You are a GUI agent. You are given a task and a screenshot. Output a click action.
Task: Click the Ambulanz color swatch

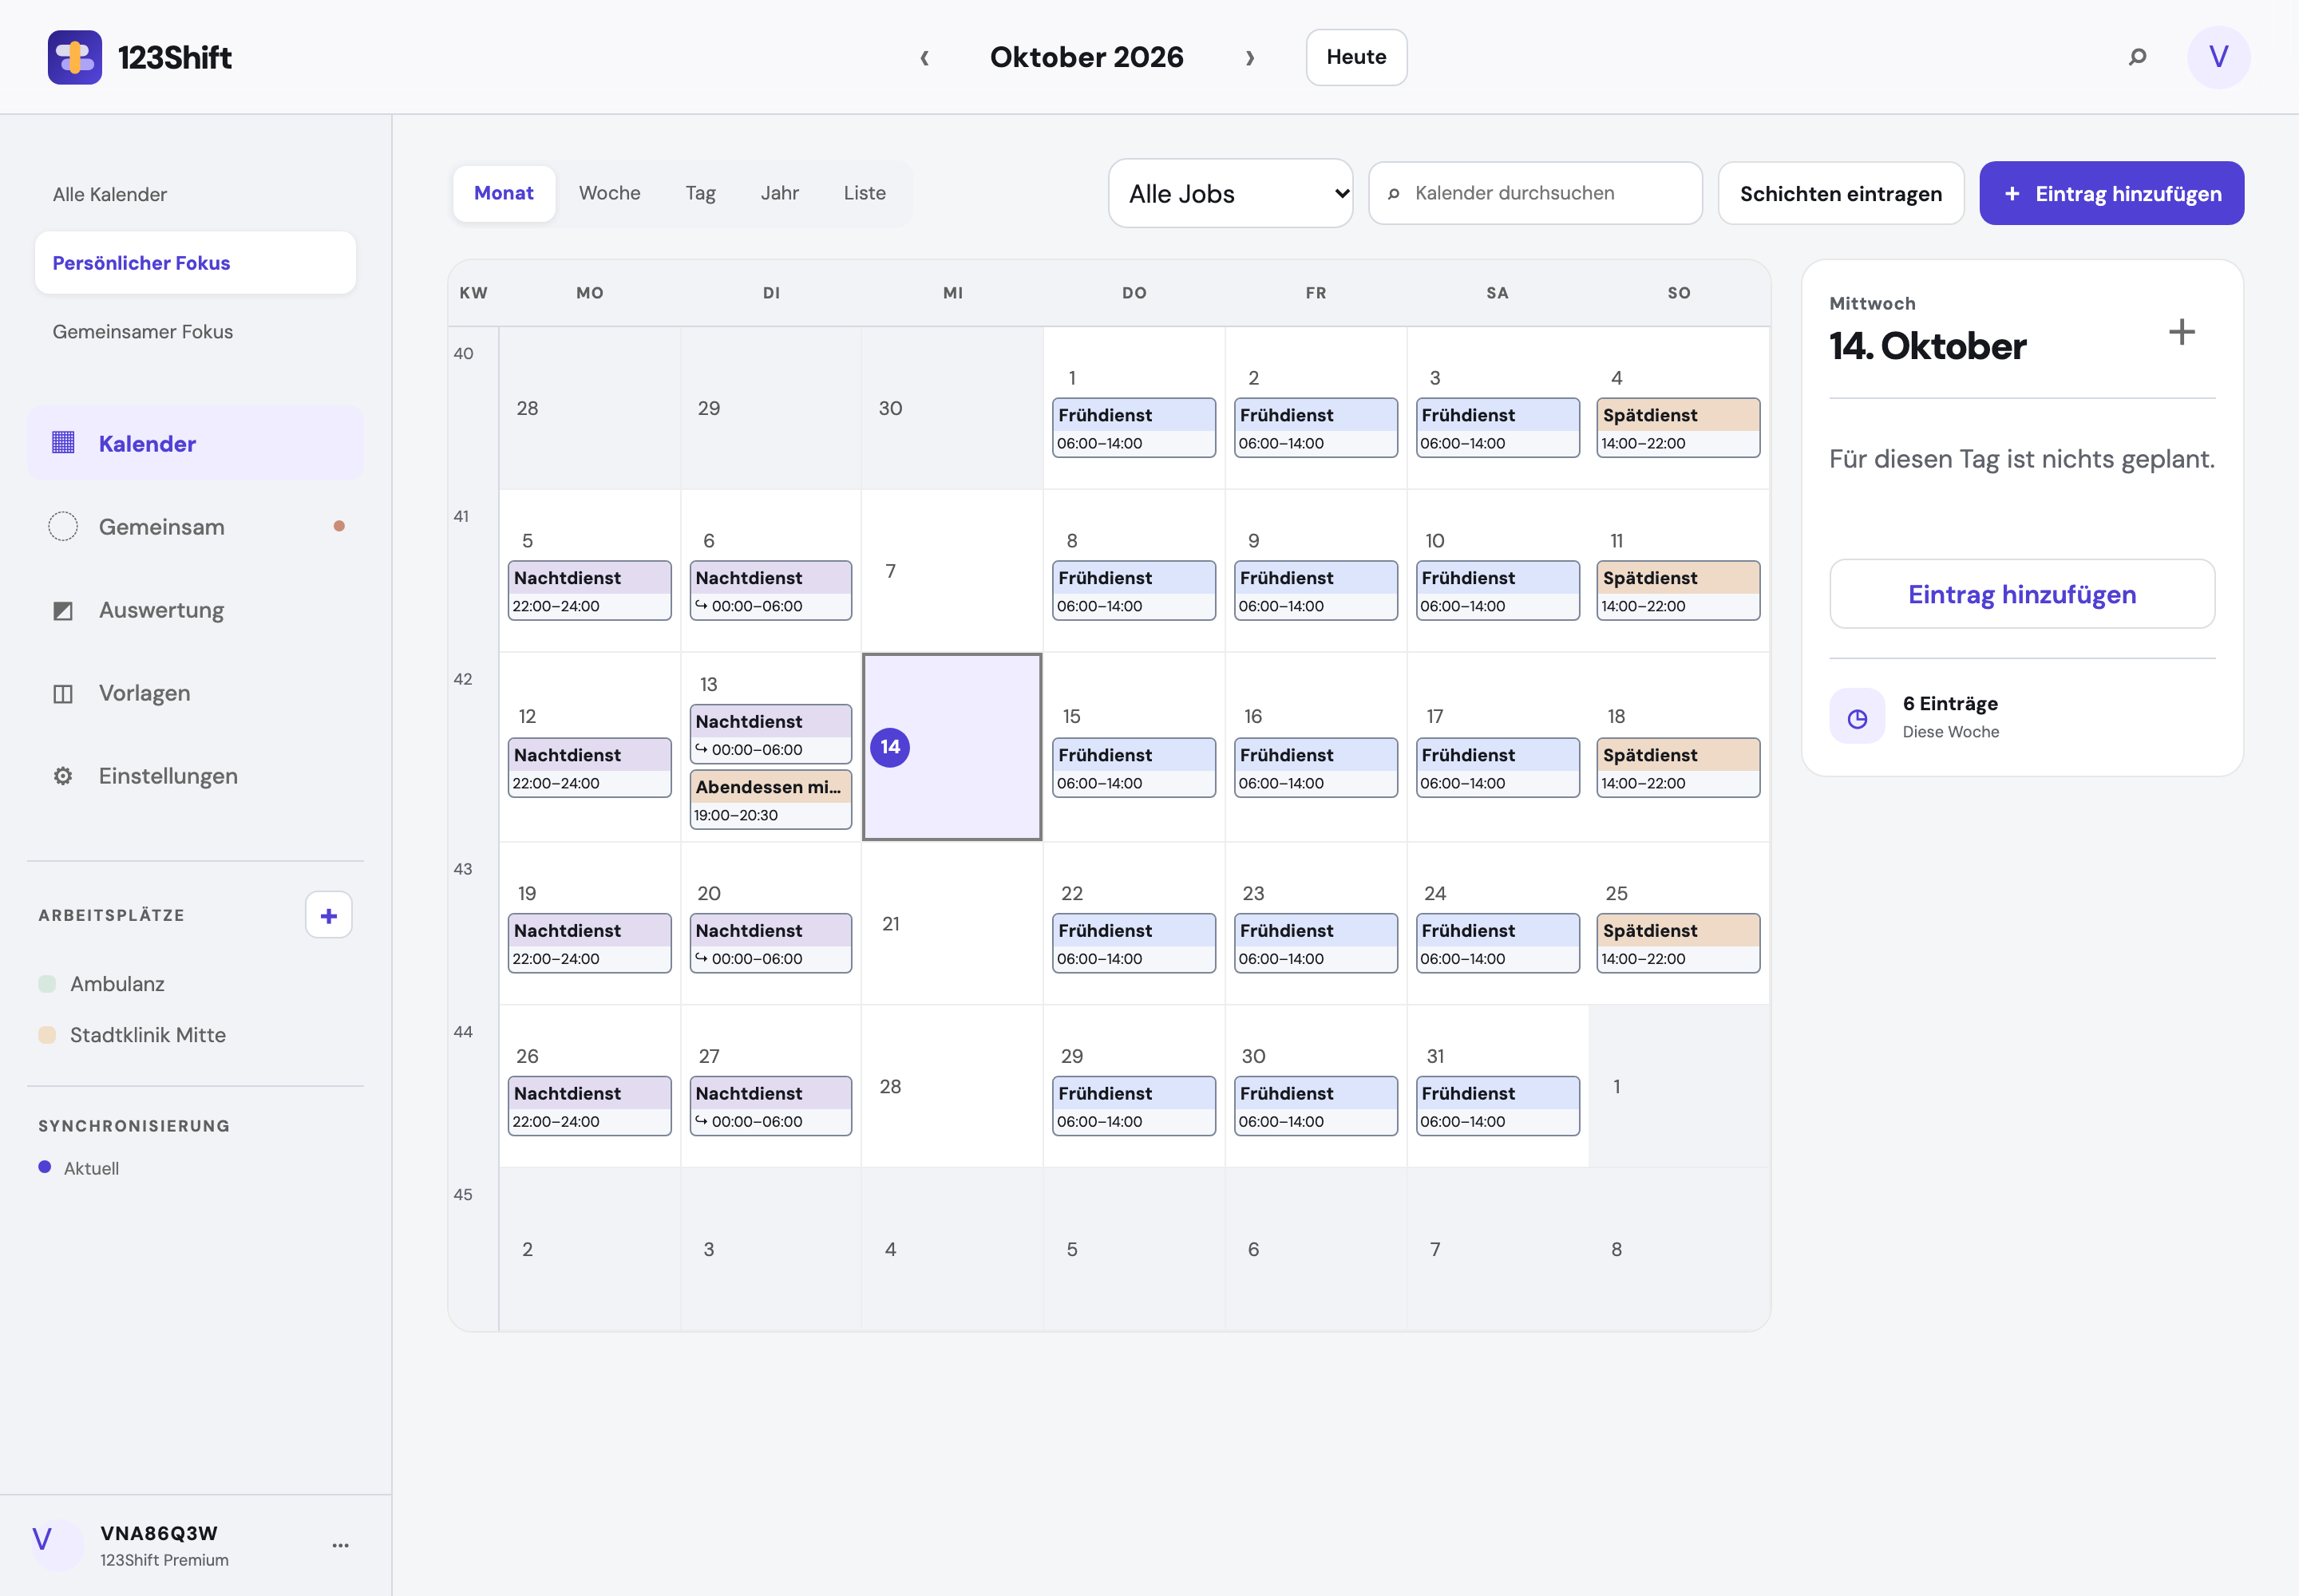tap(47, 983)
